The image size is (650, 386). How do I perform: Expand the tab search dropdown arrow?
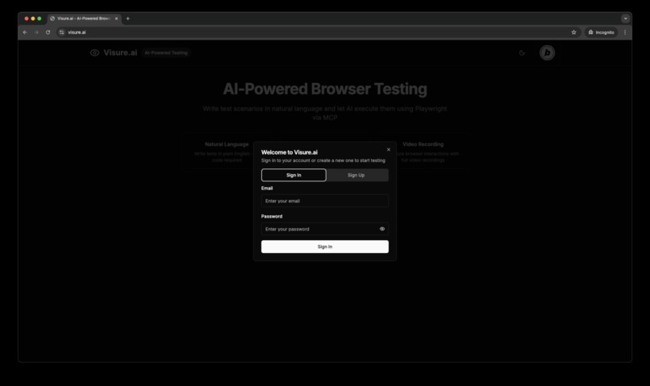(626, 19)
